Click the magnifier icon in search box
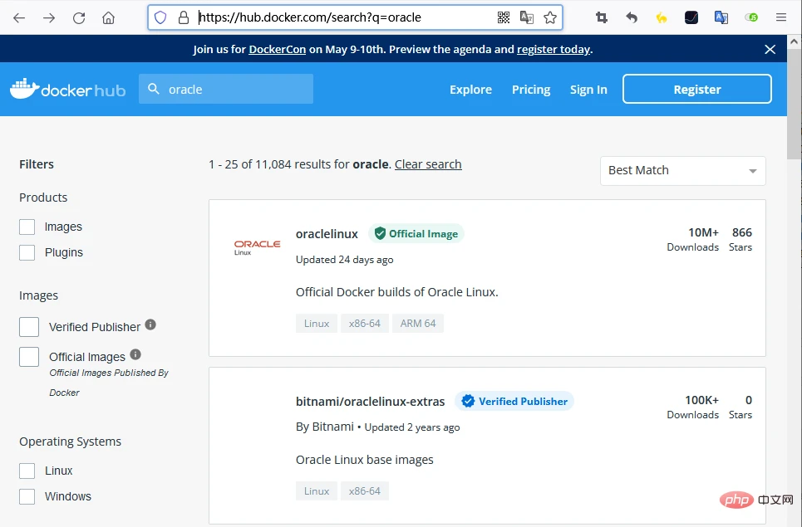The width and height of the screenshot is (802, 527). 154,89
